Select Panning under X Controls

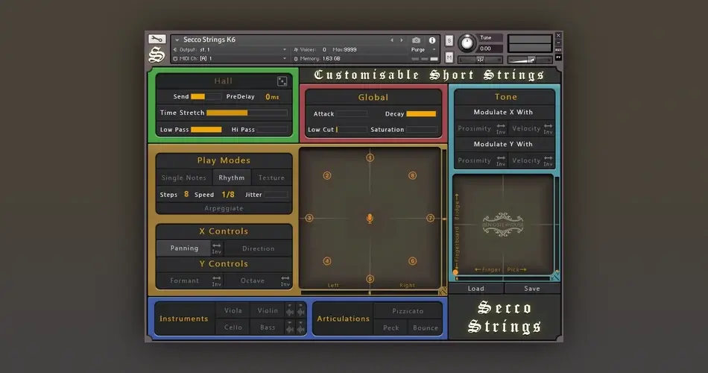click(x=184, y=248)
